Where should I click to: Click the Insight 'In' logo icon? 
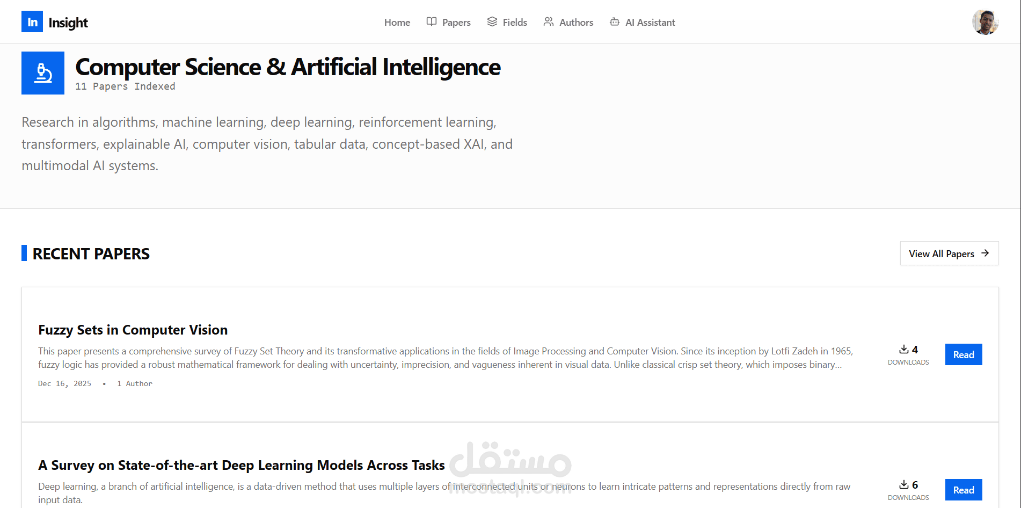pyautogui.click(x=32, y=22)
